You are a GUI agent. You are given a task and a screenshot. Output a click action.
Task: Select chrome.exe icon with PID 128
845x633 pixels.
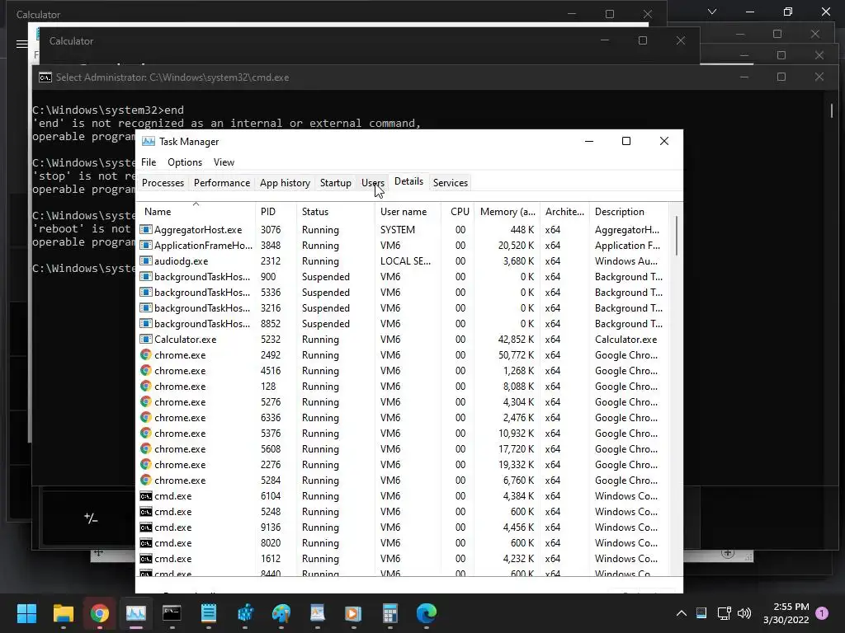145,386
